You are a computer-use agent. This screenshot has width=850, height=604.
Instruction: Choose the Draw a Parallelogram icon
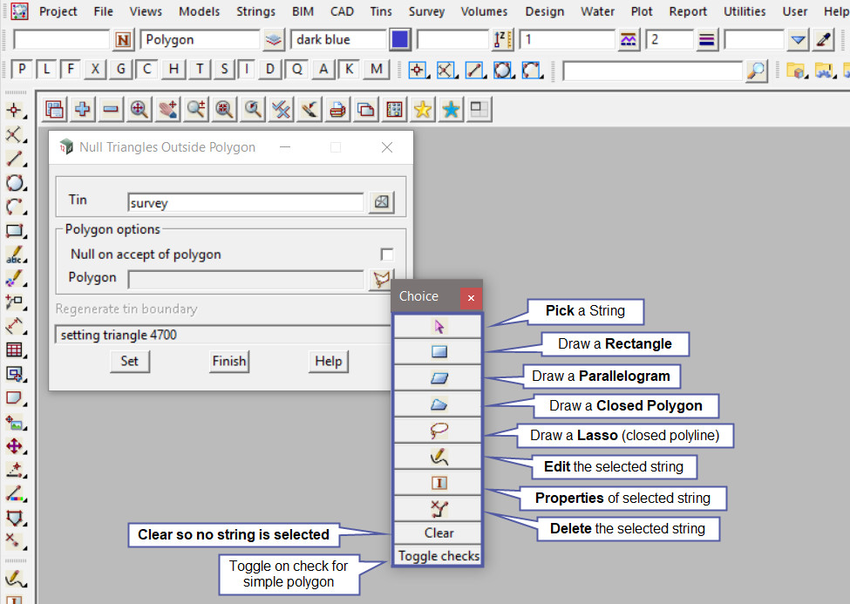coord(438,378)
